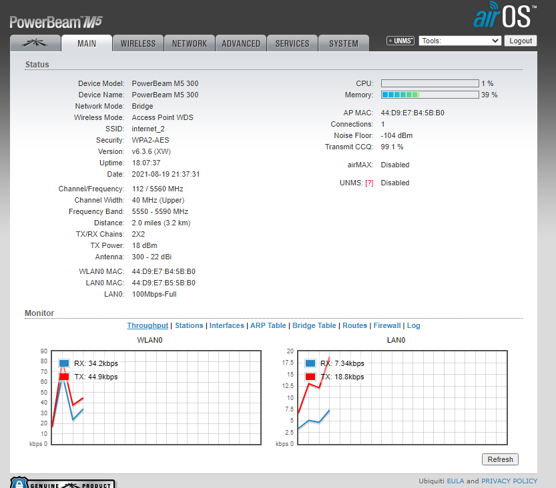Click the WLAN0 RX blue legend swatch

[x=64, y=363]
